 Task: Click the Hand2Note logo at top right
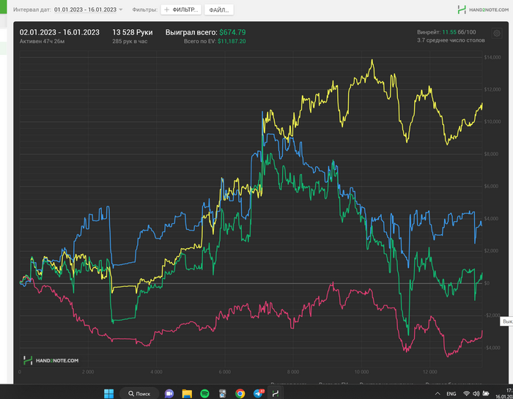coord(483,10)
